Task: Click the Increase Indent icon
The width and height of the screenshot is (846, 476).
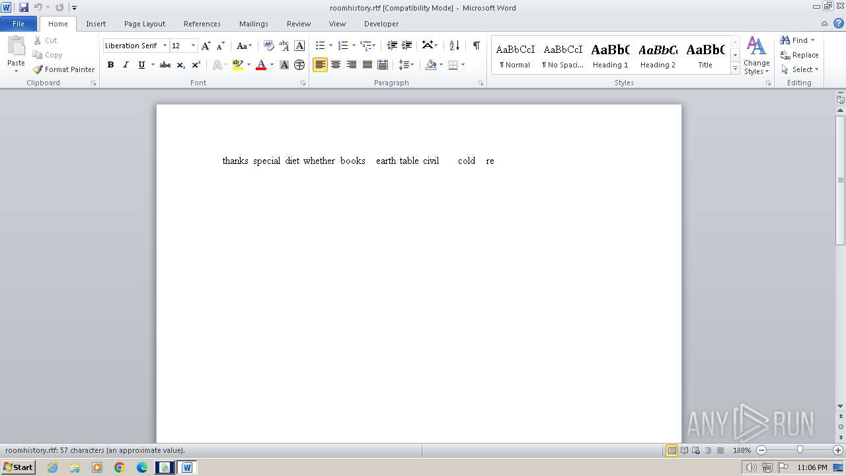Action: click(407, 46)
